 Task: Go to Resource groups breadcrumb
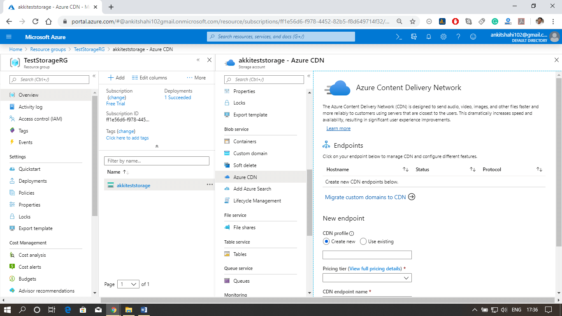coord(48,49)
